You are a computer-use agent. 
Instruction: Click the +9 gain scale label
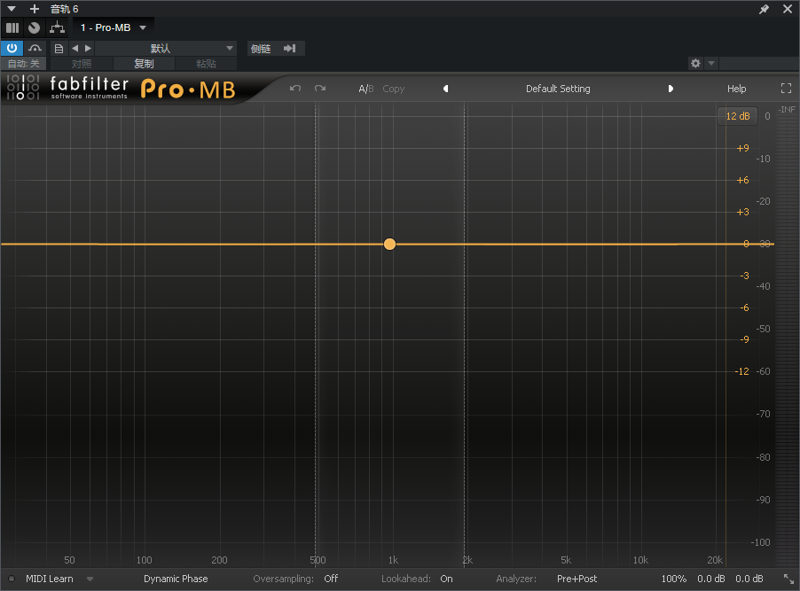[x=743, y=148]
